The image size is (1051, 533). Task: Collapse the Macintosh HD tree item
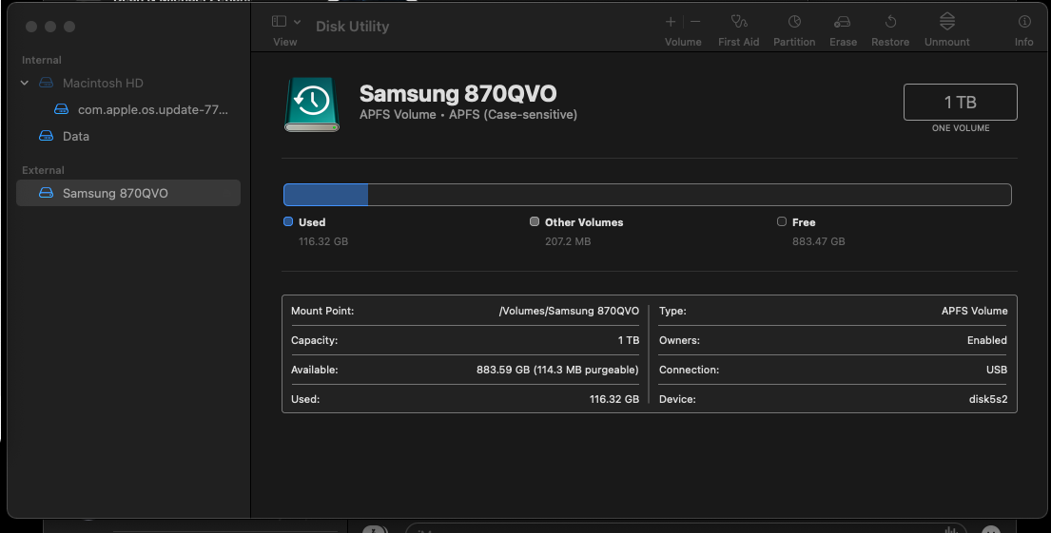click(25, 83)
